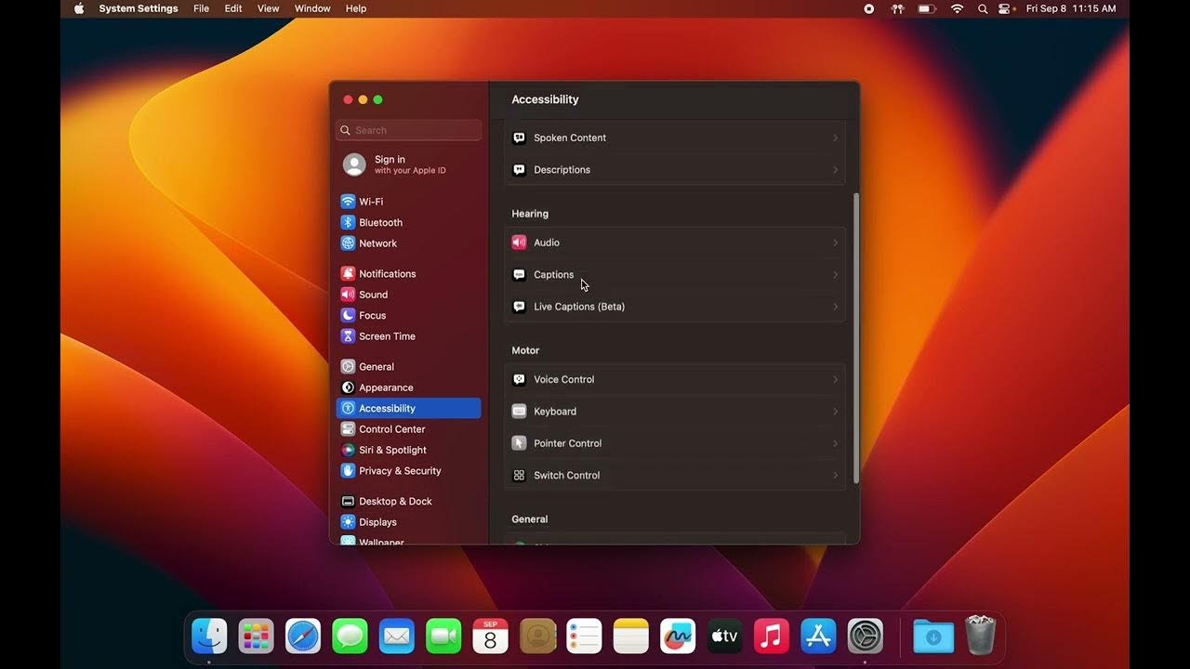Click the Spoken Content icon

pyautogui.click(x=519, y=138)
